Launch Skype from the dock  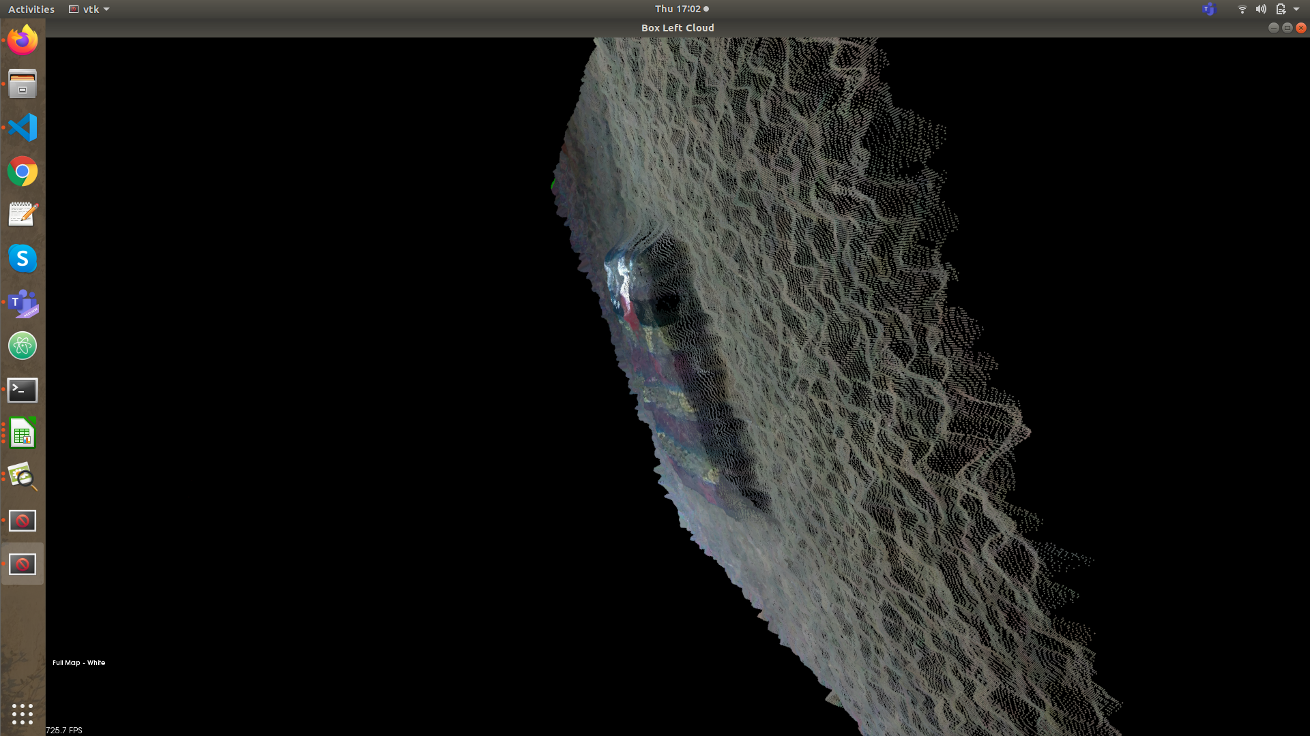tap(23, 258)
